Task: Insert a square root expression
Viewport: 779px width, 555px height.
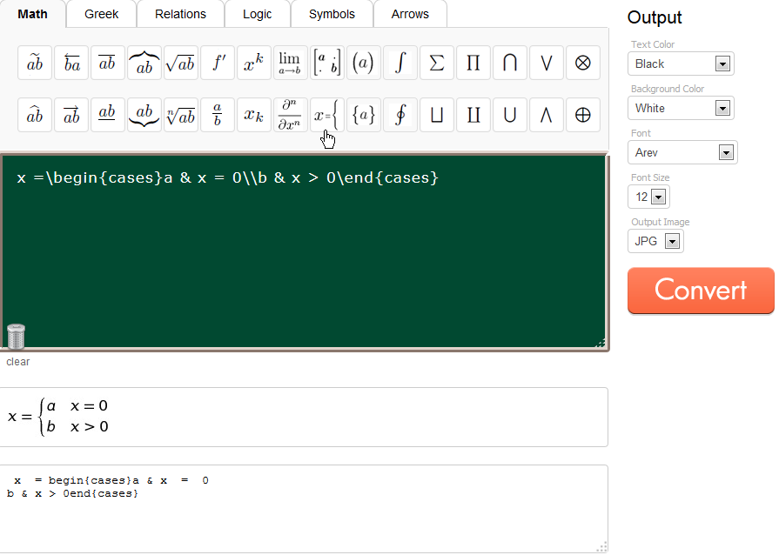Action: pyautogui.click(x=180, y=62)
